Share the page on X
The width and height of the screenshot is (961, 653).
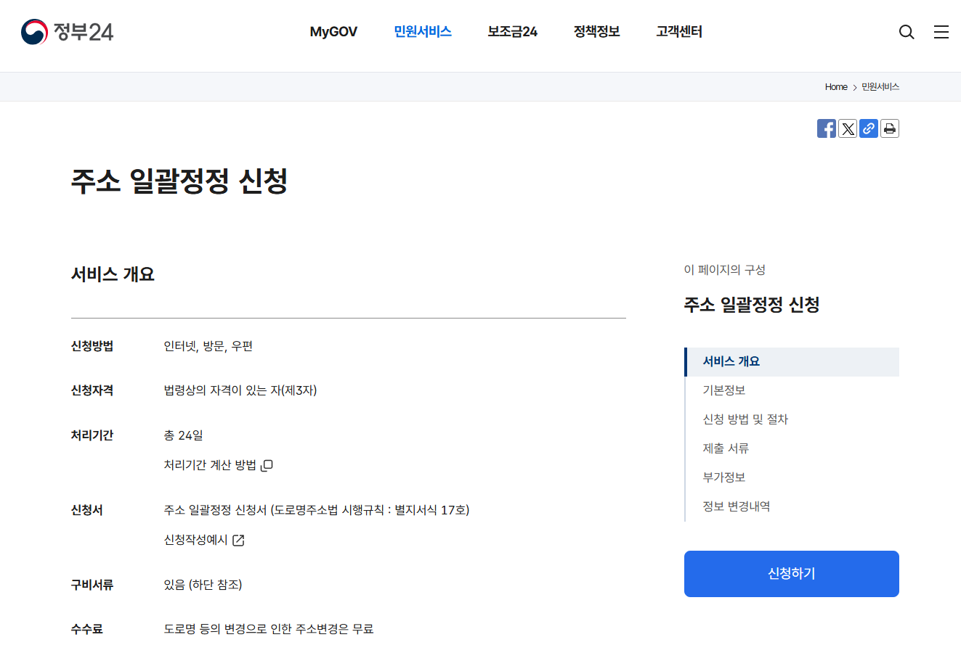tap(848, 128)
